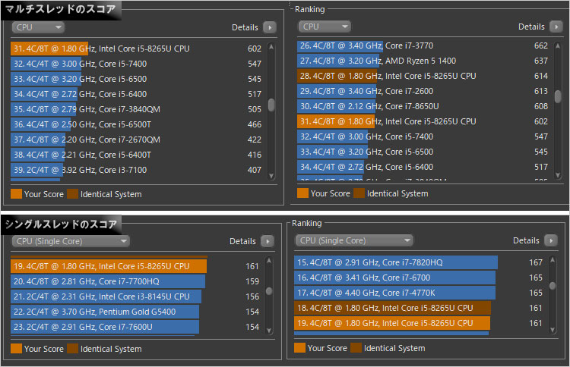
Task: Click Identical System swatch in top Ranking legend
Action: pyautogui.click(x=359, y=193)
